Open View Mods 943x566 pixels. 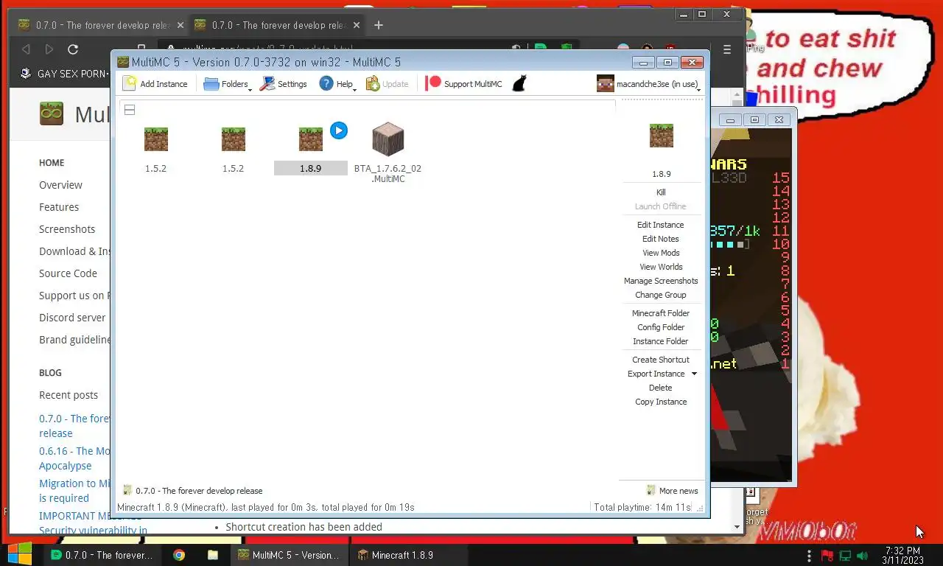[x=661, y=253]
